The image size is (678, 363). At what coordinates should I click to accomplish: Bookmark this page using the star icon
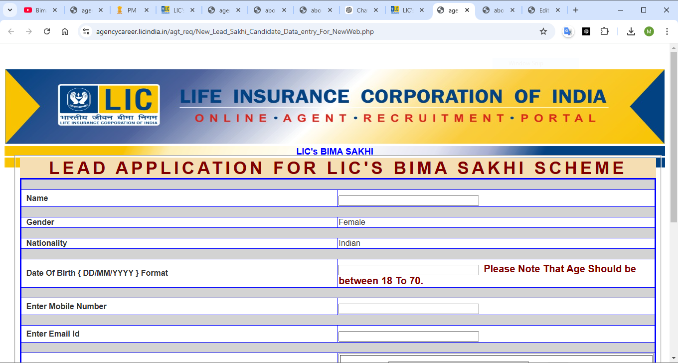(543, 31)
